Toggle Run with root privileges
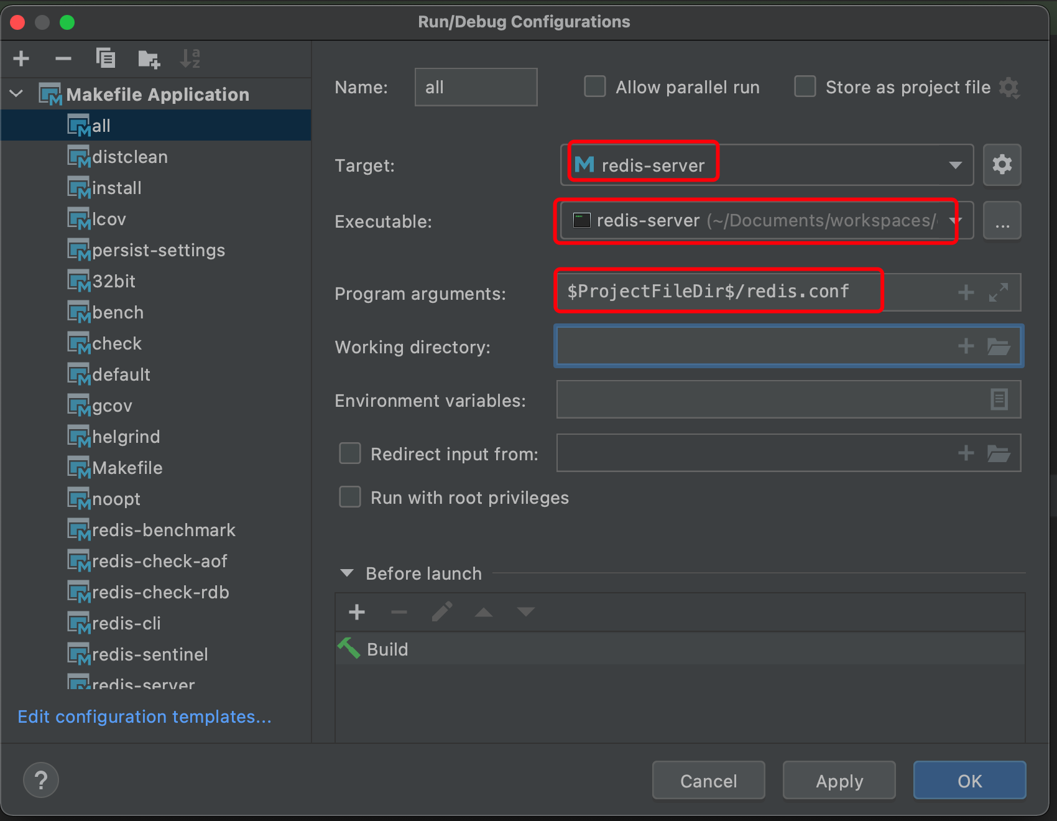Viewport: 1057px width, 821px height. (x=350, y=497)
